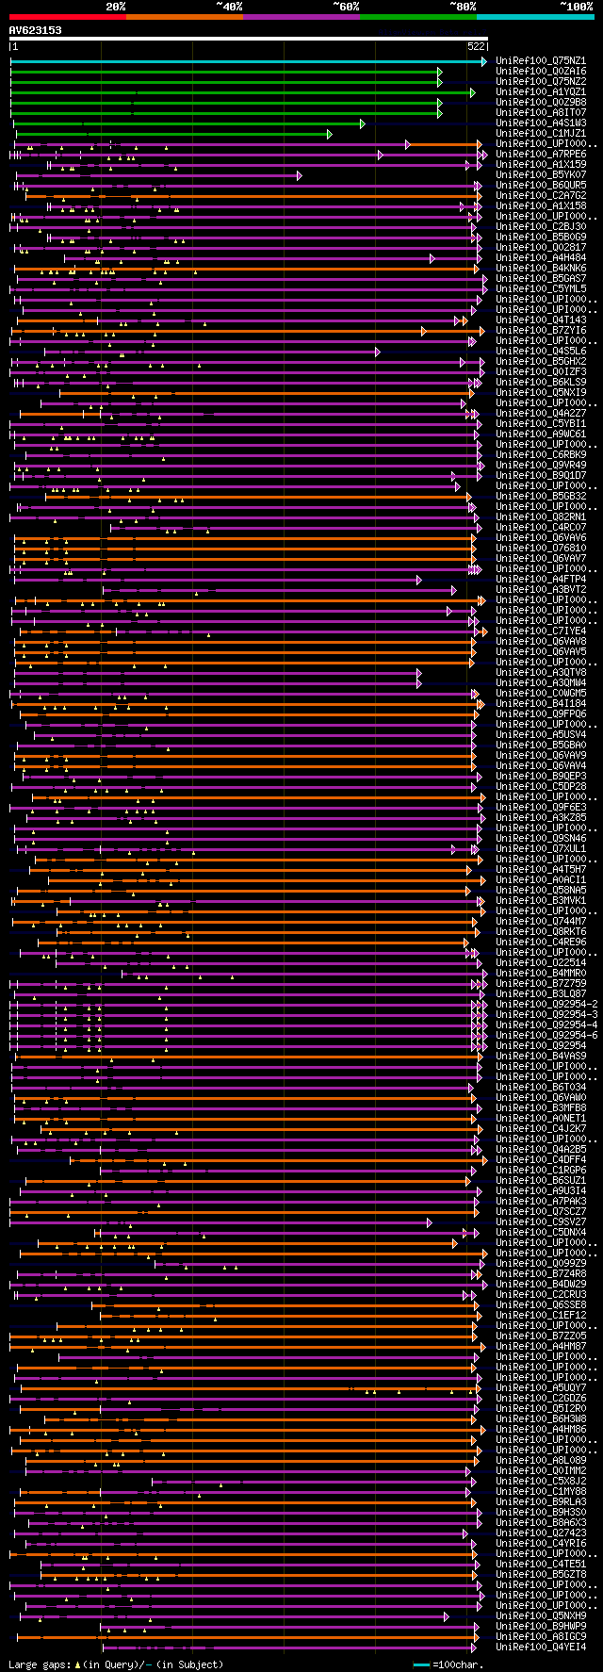Select the UniRef100_Q92954-2 label

click(x=546, y=1005)
